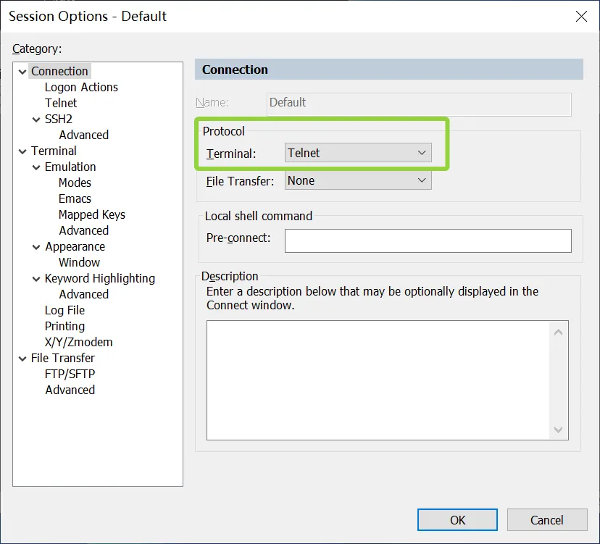Image resolution: width=600 pixels, height=544 pixels.
Task: Collapse the Keyword Highlighting node
Action: (37, 278)
